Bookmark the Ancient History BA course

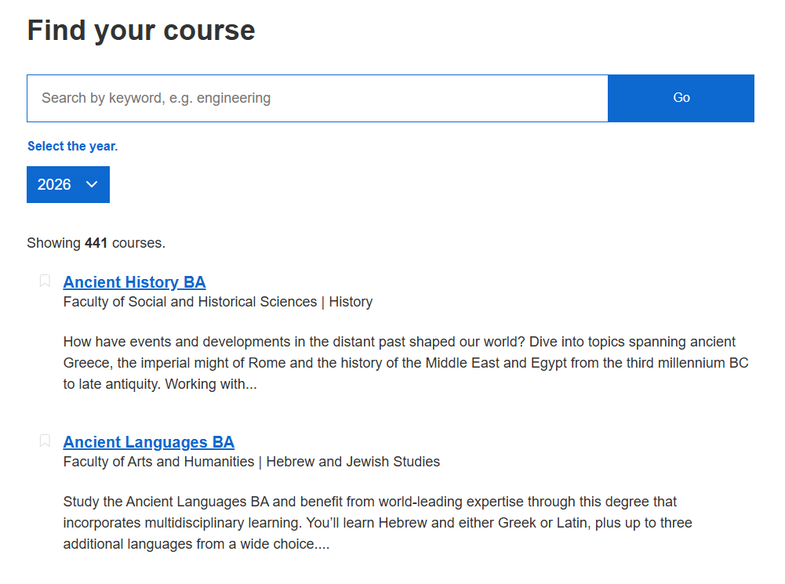pos(45,281)
